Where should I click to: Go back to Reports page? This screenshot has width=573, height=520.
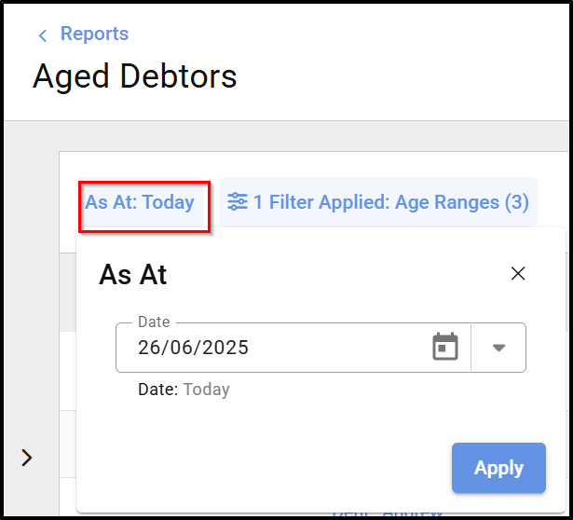94,34
